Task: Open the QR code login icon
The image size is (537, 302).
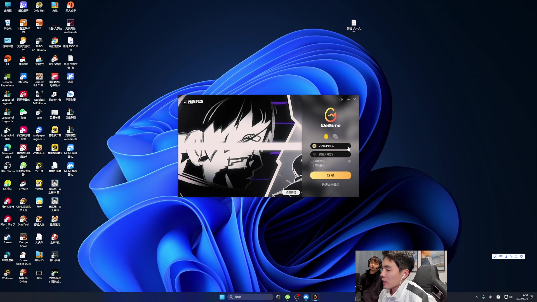Action: pyautogui.click(x=349, y=161)
